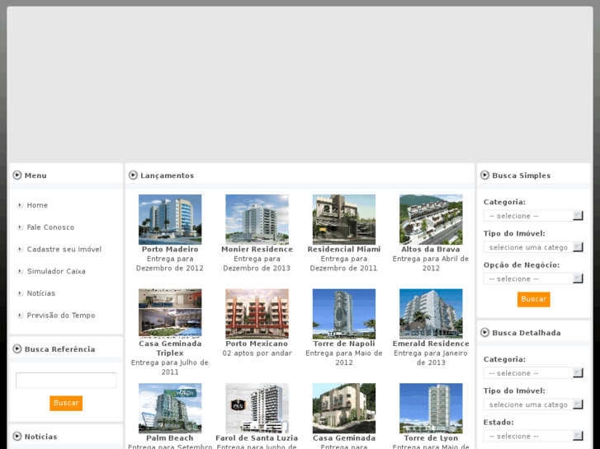Click the play icon beside Busca Referência
Image resolution: width=600 pixels, height=449 pixels.
click(x=17, y=348)
